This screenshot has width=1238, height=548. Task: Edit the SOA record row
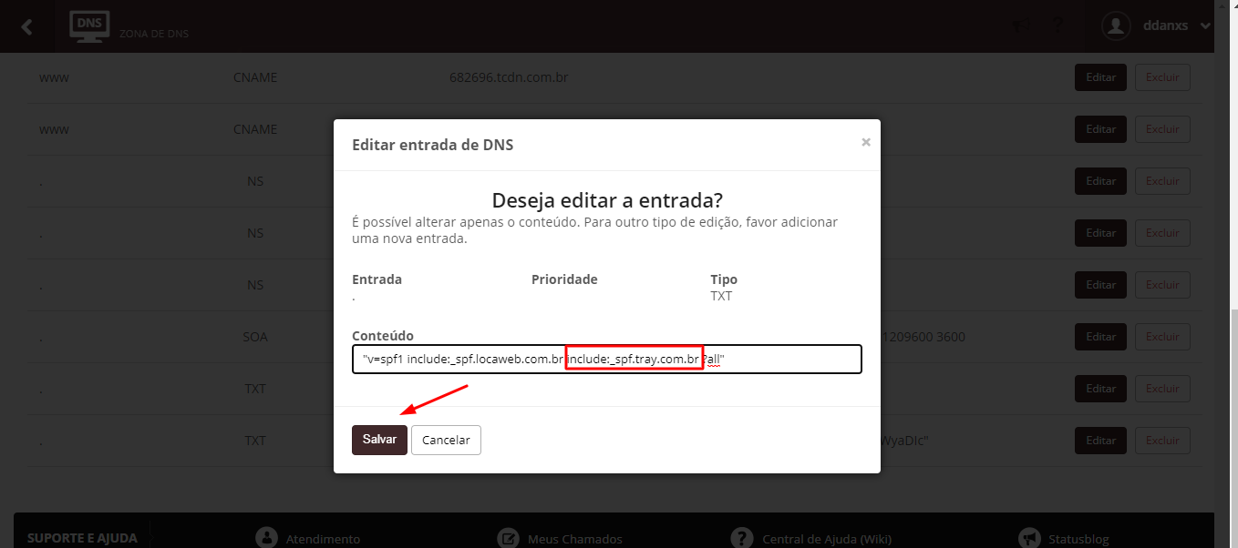coord(1101,337)
